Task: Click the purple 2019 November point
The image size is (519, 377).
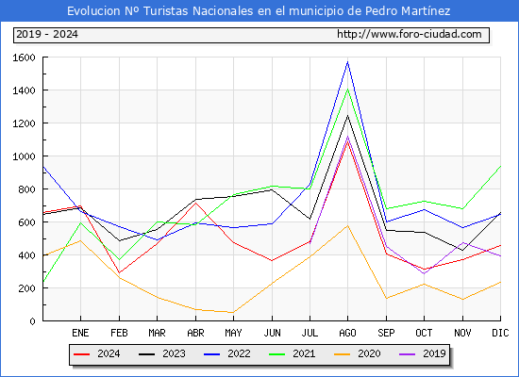Action: (462, 243)
